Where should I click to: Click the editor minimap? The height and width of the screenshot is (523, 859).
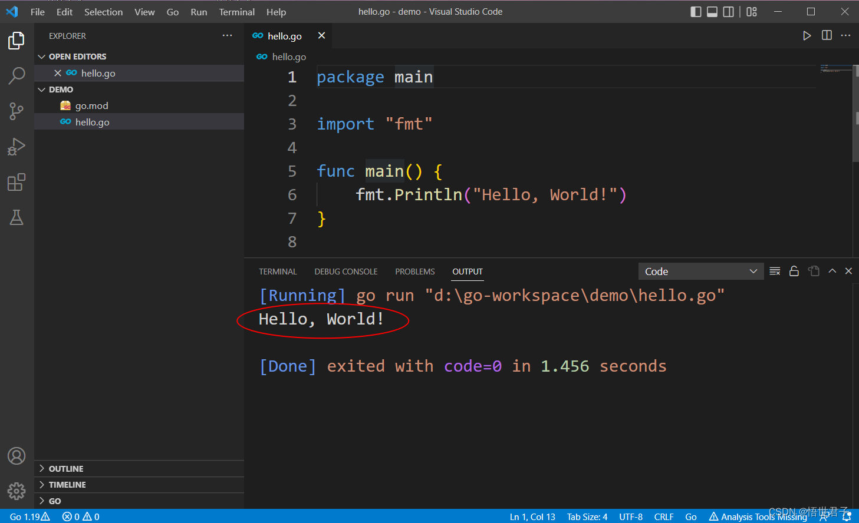[834, 69]
